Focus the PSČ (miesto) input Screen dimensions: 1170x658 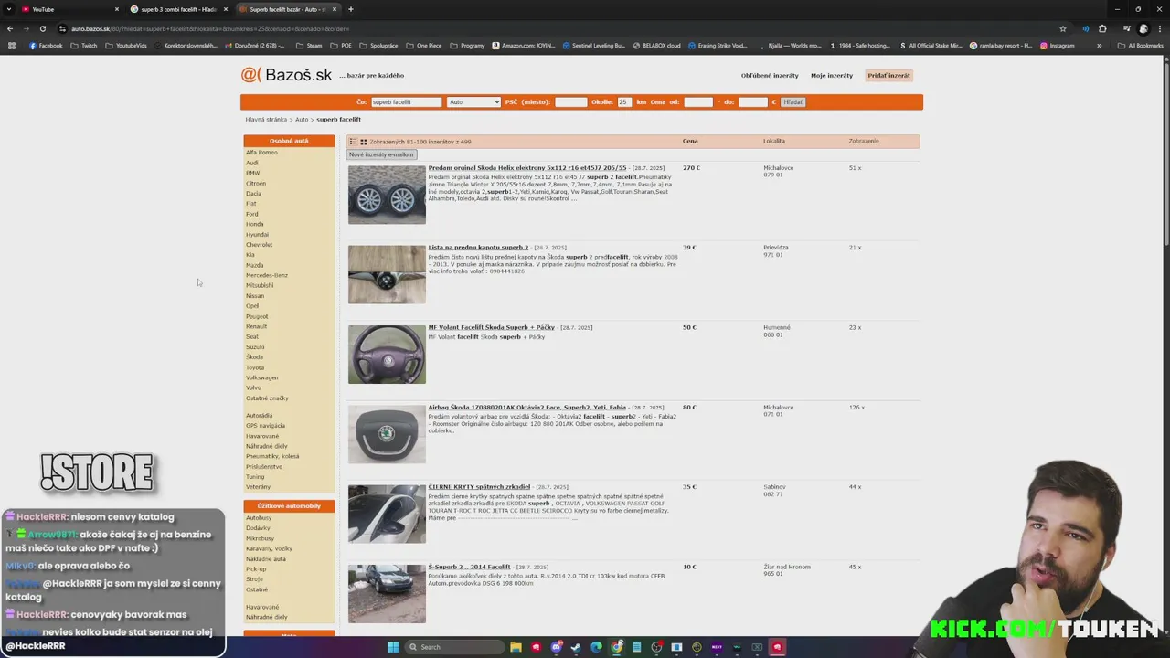point(571,102)
